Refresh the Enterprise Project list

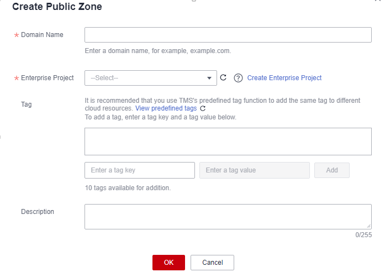pos(223,78)
